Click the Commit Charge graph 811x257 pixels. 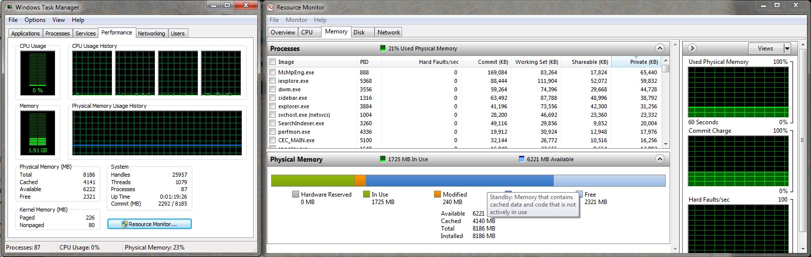738,161
